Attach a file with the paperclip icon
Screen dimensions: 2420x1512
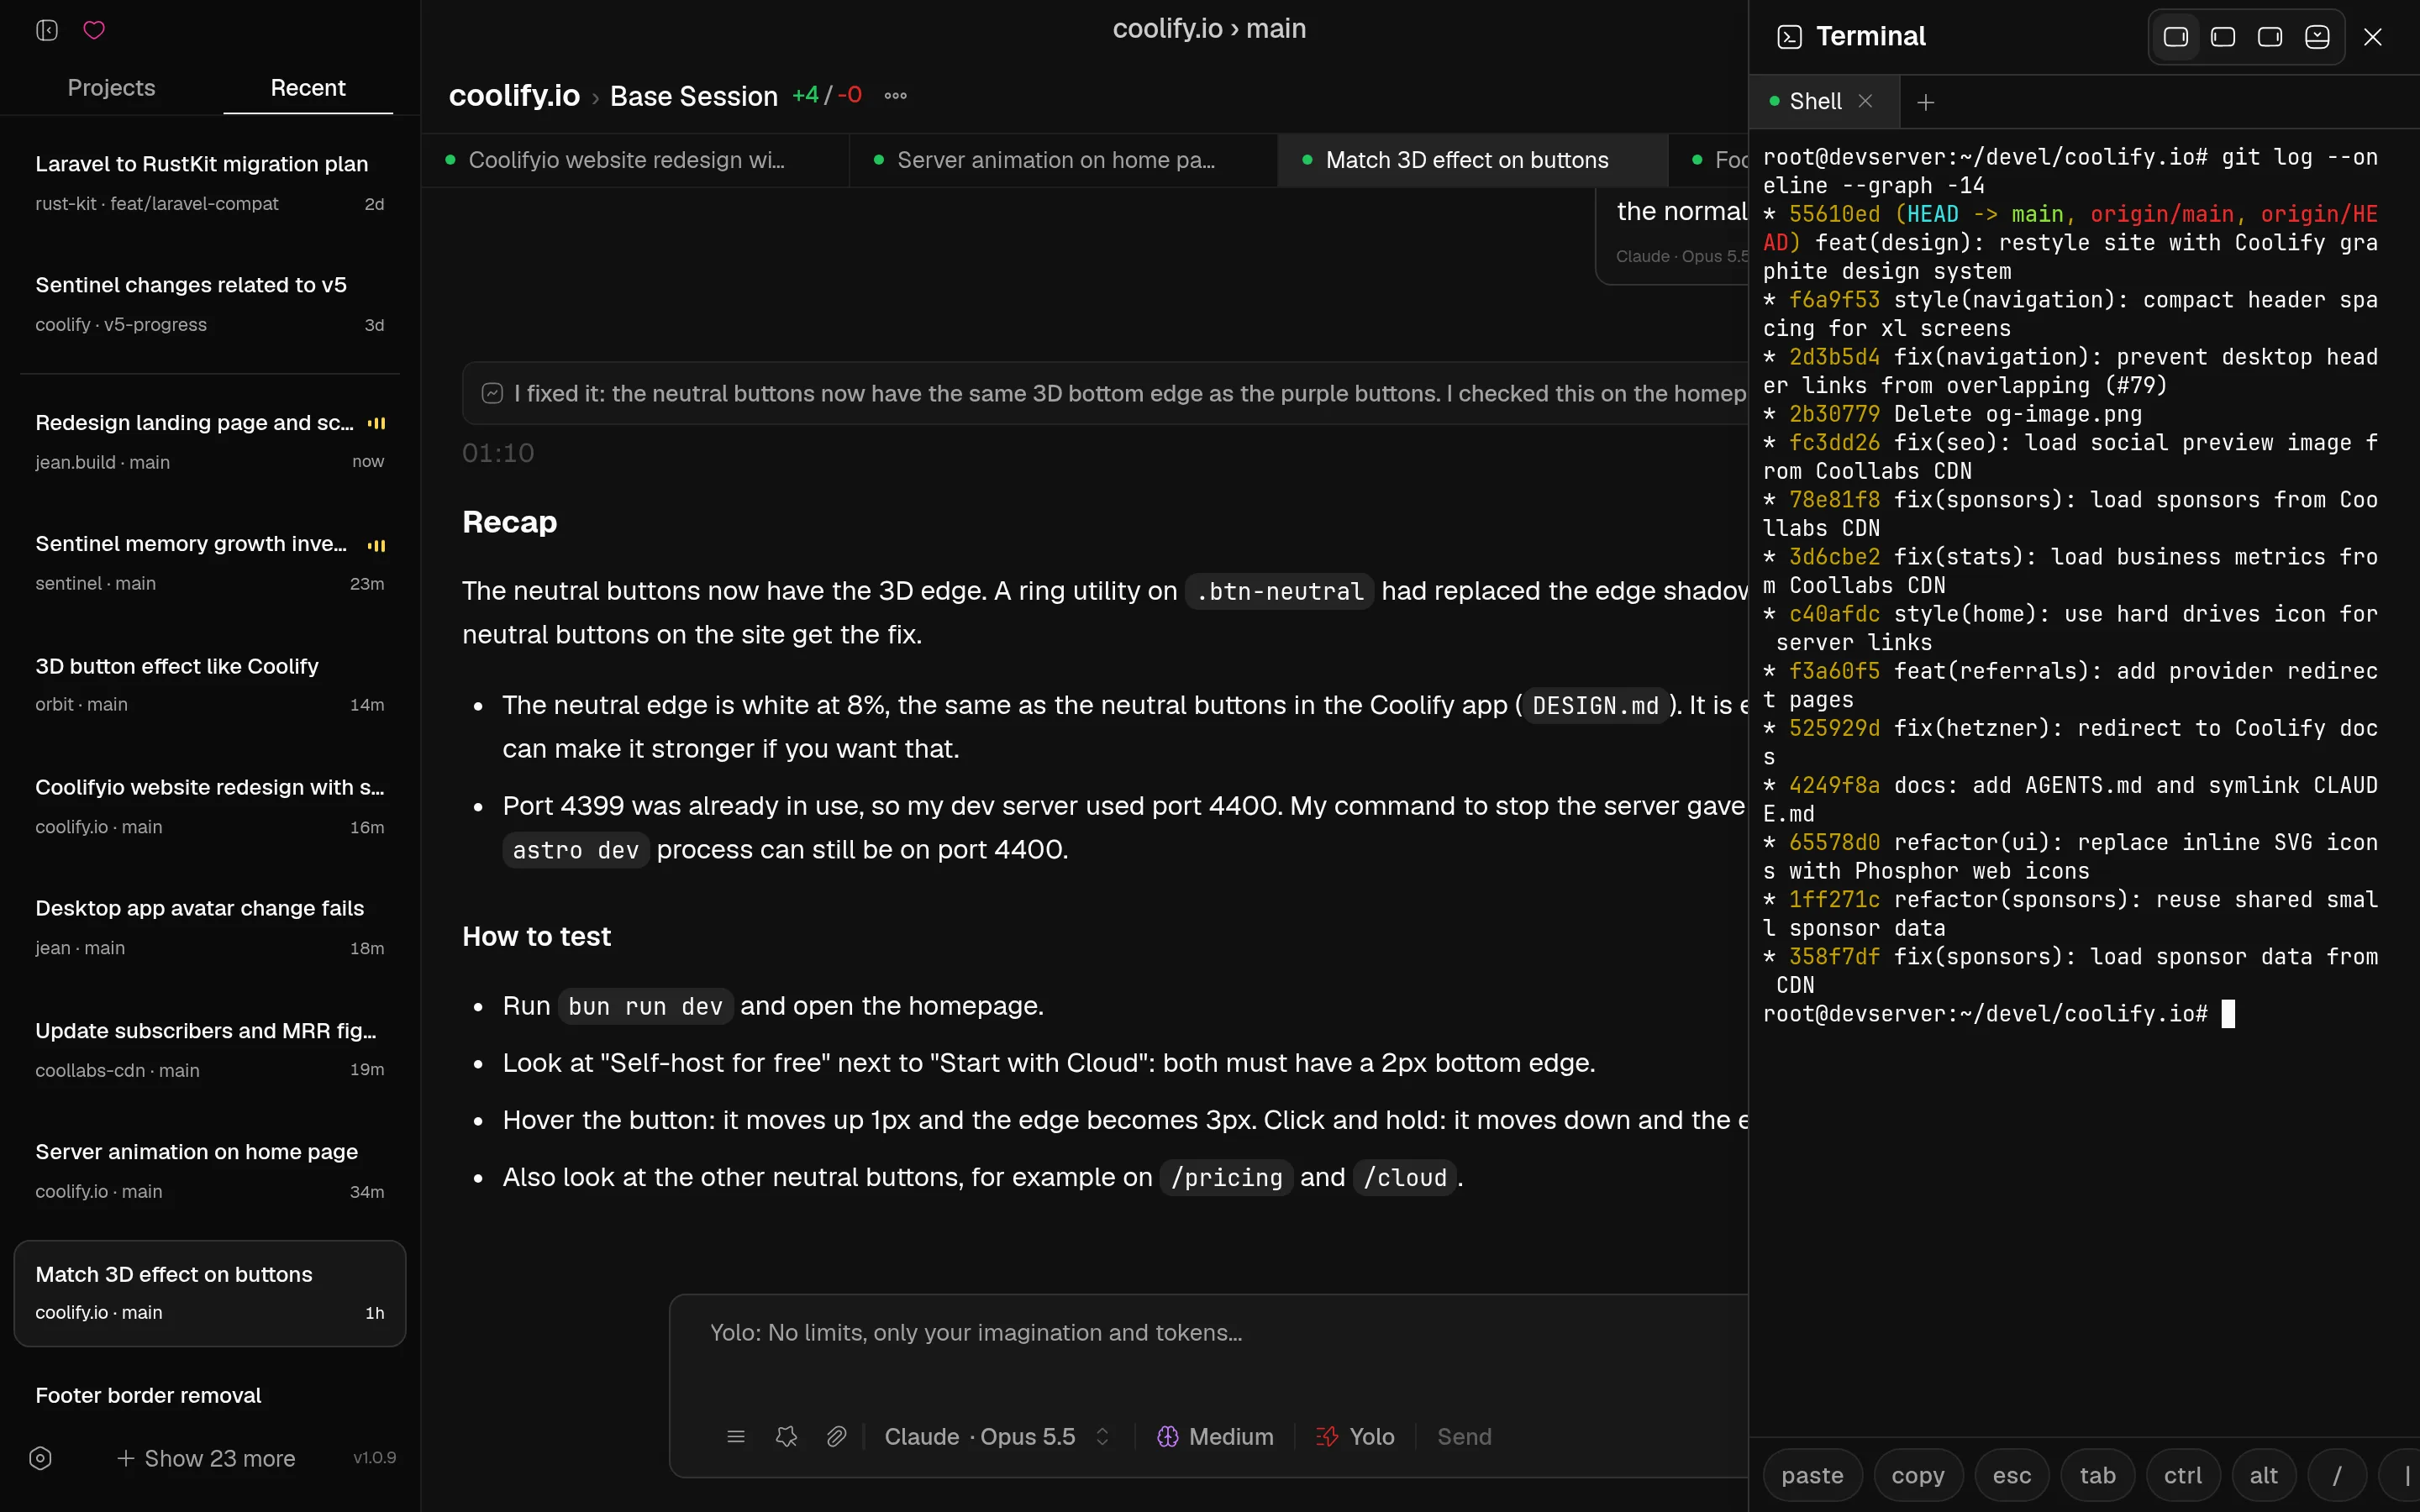[837, 1437]
